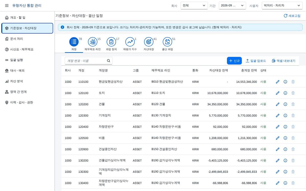
Task: Edit the 130300 기계장치감가상각누계액 account
Action: click(278, 172)
